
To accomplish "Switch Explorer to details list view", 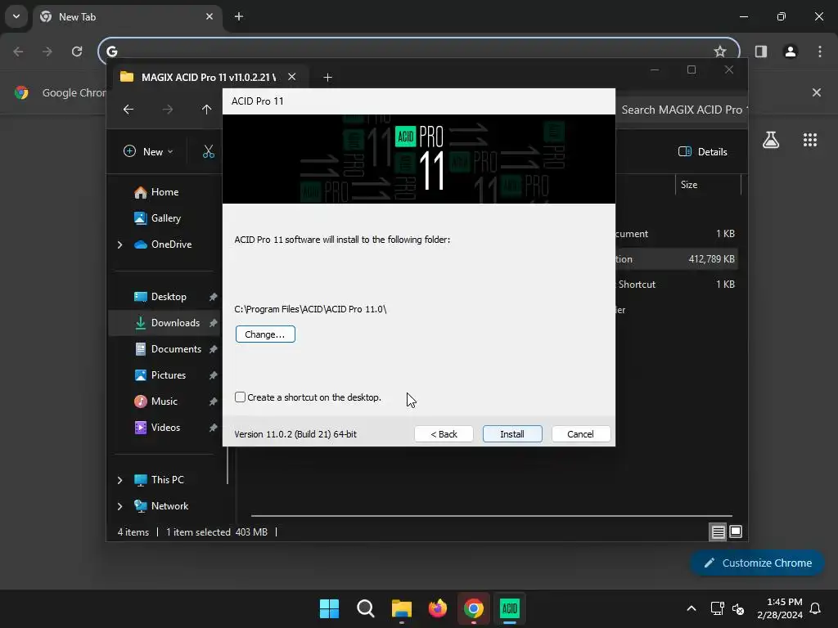I will coord(718,532).
